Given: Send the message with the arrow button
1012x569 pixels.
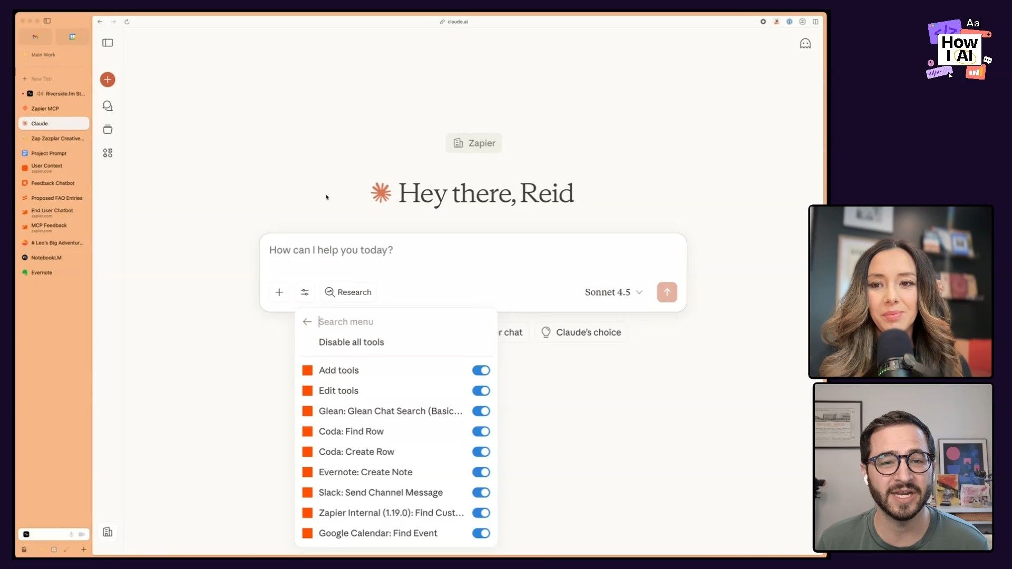Looking at the screenshot, I should (667, 292).
